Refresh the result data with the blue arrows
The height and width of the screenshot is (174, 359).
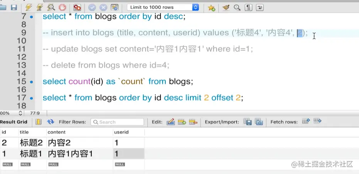51,122
